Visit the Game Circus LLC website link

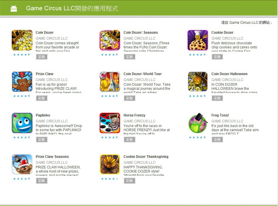[246, 23]
